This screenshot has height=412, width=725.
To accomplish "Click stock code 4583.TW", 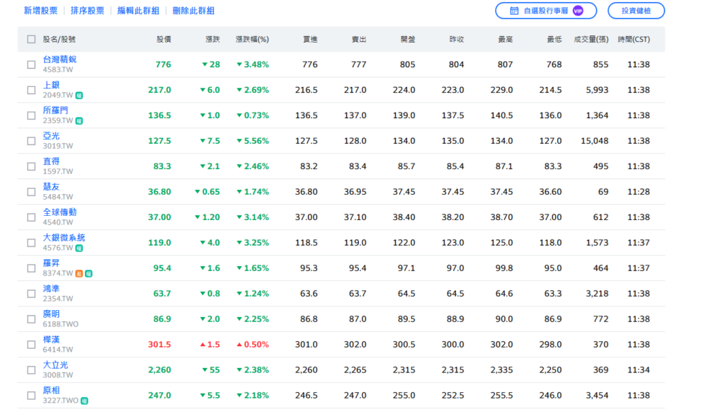I will pos(58,70).
